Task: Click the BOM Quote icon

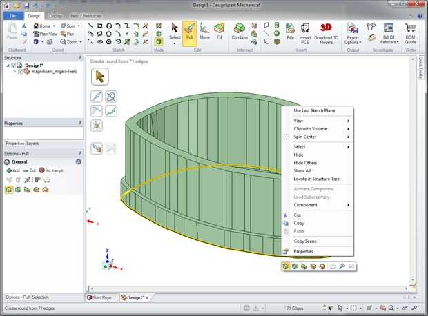Action: pyautogui.click(x=410, y=32)
